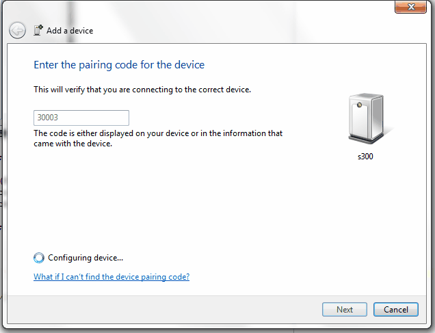Click the code displayed on device note
435x333 pixels.
point(158,138)
